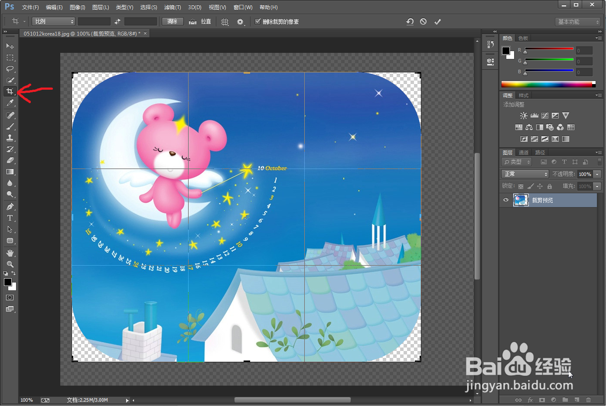Cancel the crop operation

pyautogui.click(x=423, y=22)
